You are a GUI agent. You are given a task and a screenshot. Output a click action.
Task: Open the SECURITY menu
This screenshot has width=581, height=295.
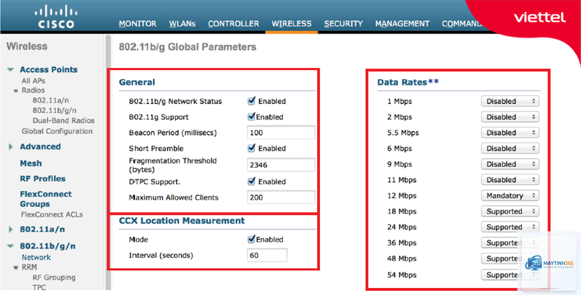click(344, 24)
